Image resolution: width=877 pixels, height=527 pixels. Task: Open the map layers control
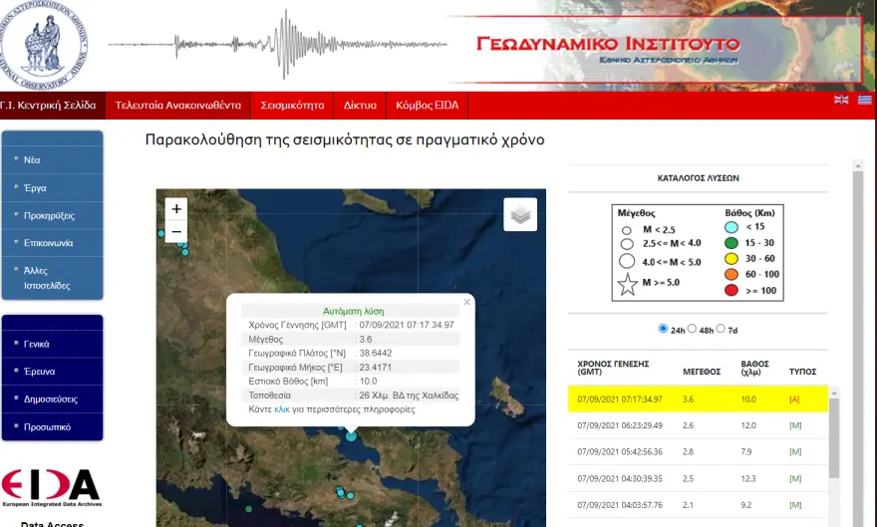520,214
